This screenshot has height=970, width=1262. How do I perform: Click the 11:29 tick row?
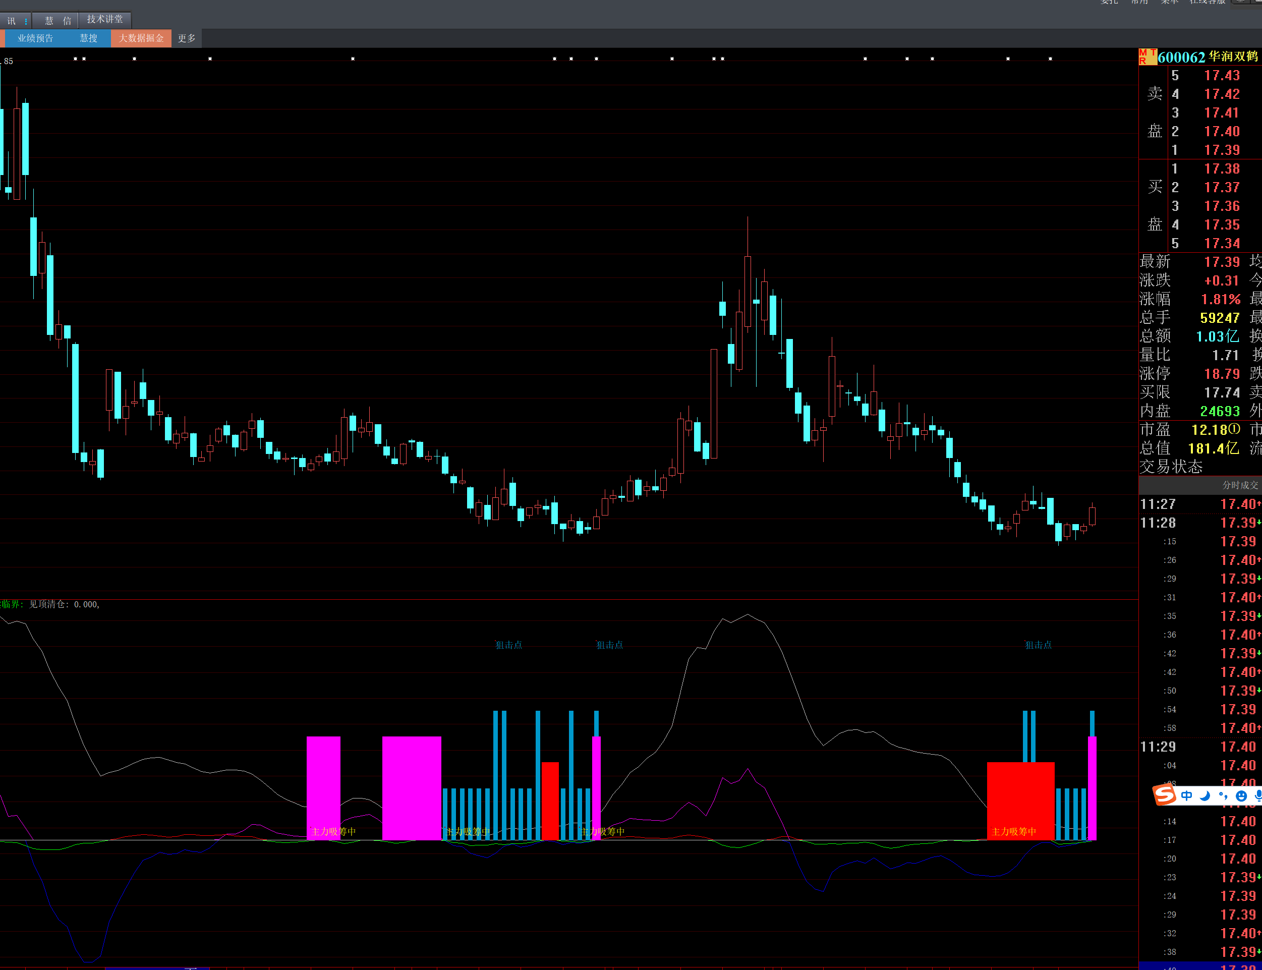(x=1200, y=747)
